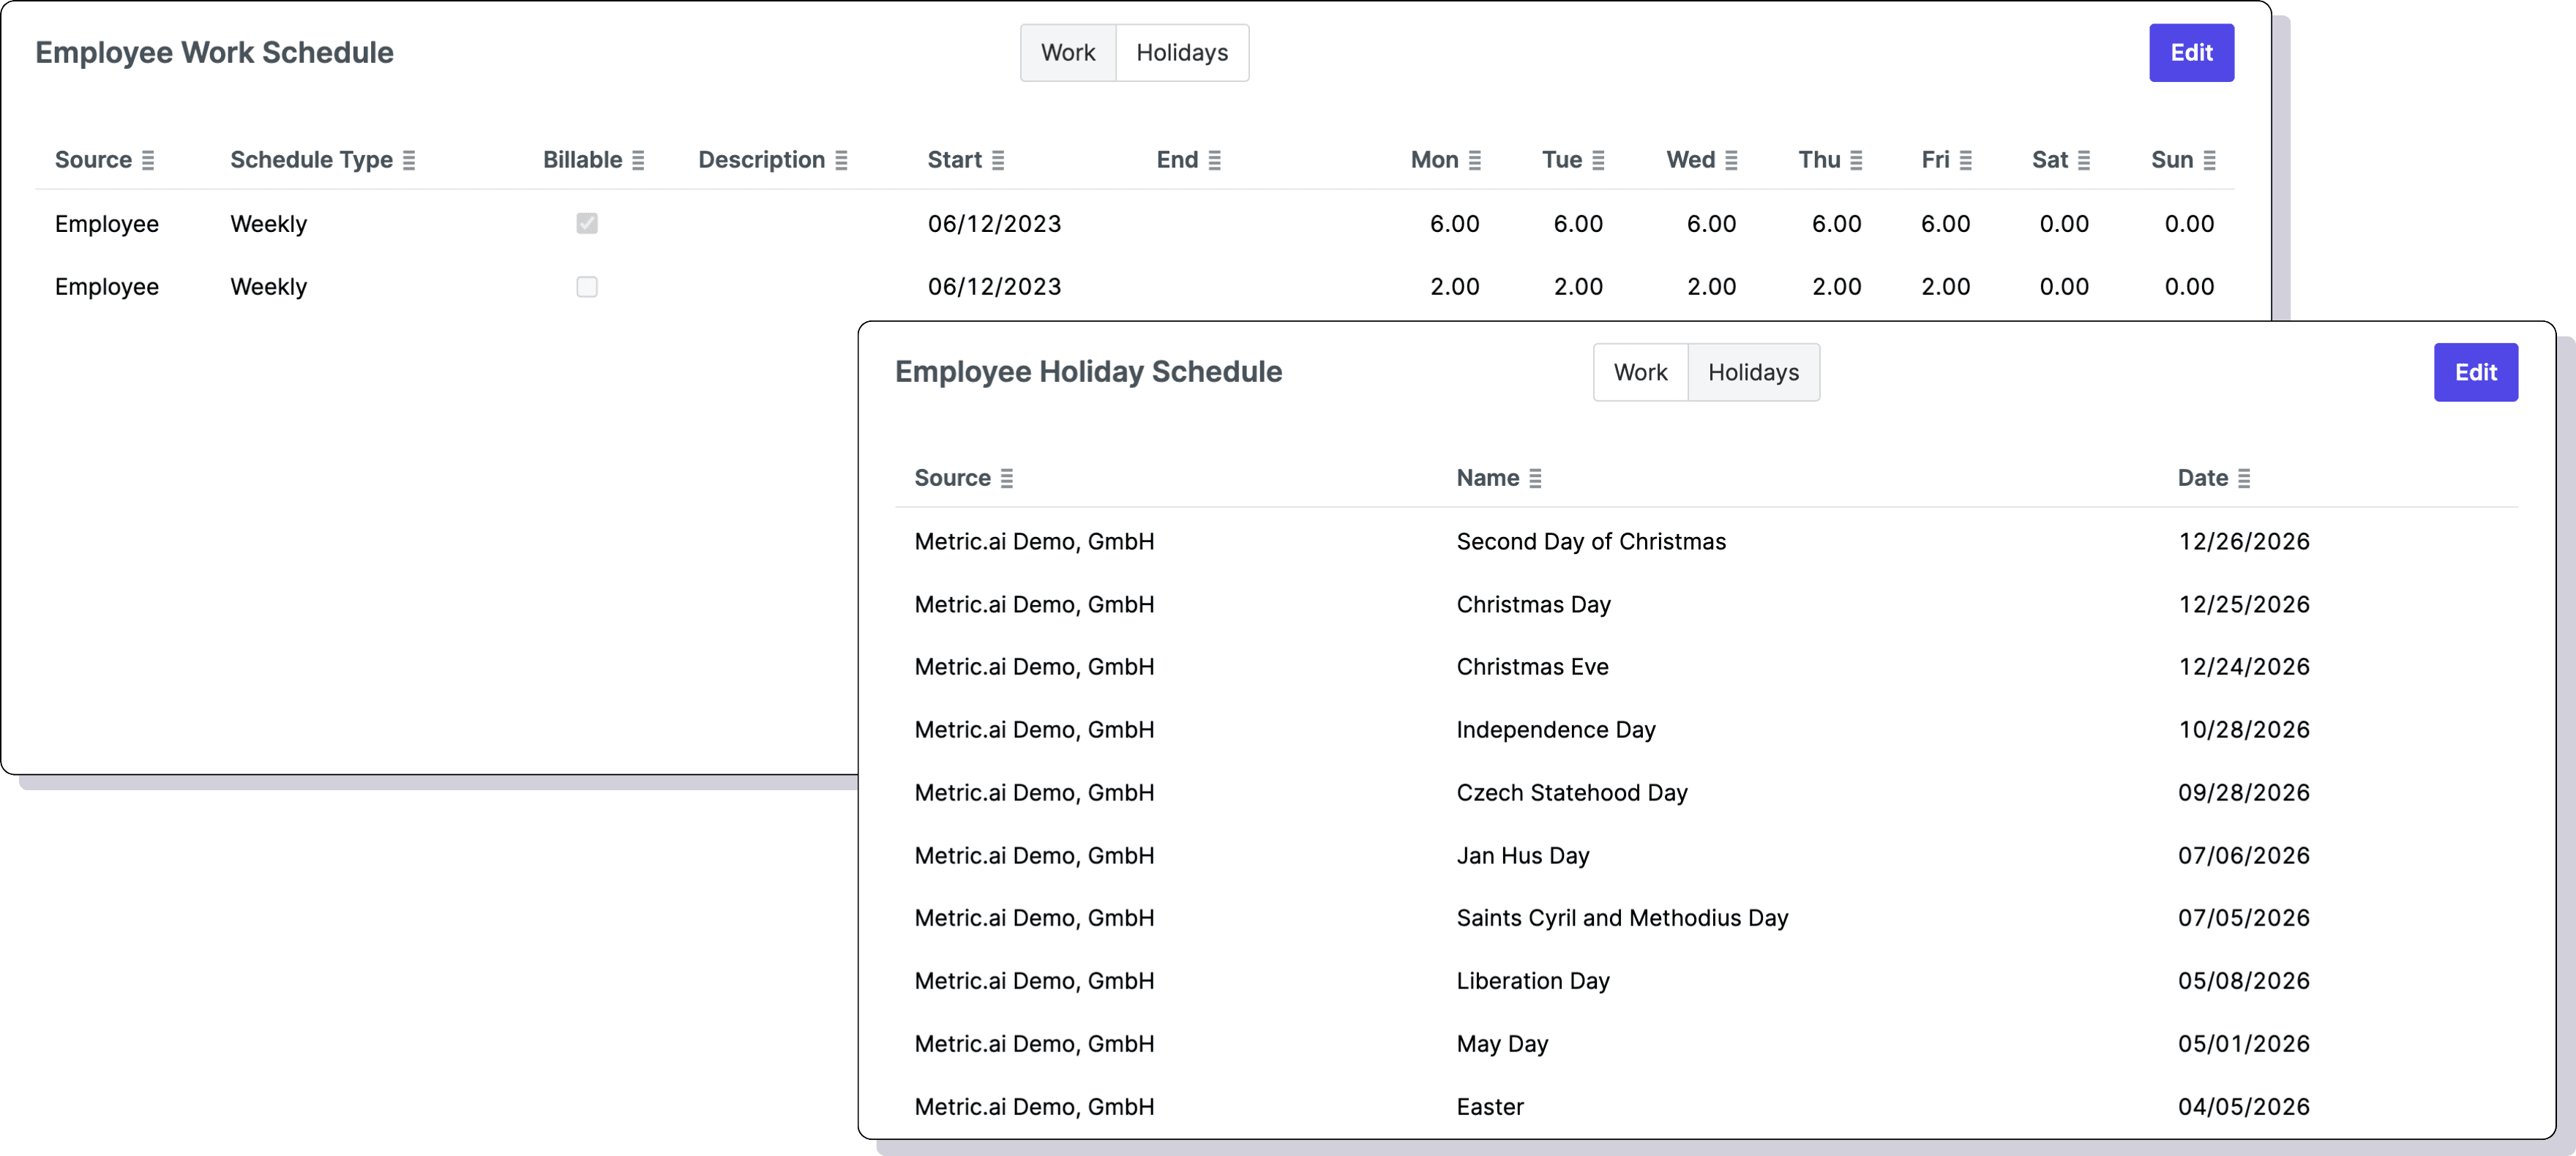Uncheck Billable on the first Weekly row
Viewport: 2576px width, 1156px height.
(x=587, y=223)
